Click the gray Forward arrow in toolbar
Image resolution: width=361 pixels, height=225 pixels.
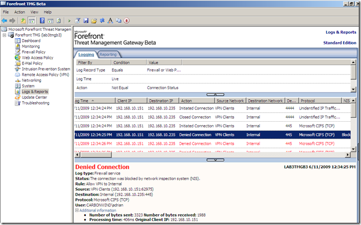[x=12, y=21]
